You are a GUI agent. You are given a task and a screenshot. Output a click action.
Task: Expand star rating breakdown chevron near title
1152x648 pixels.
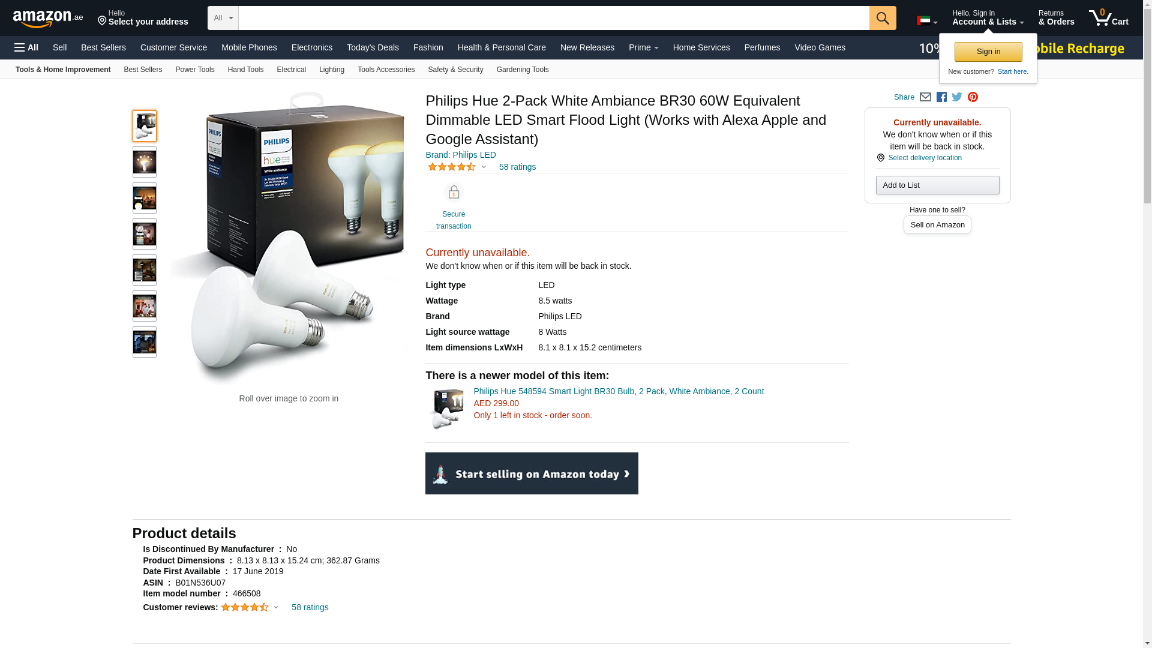click(x=484, y=167)
